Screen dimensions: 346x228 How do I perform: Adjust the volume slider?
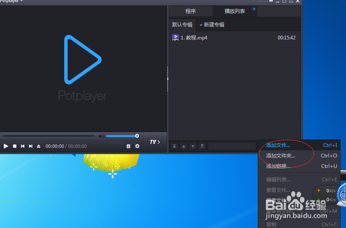123,136
